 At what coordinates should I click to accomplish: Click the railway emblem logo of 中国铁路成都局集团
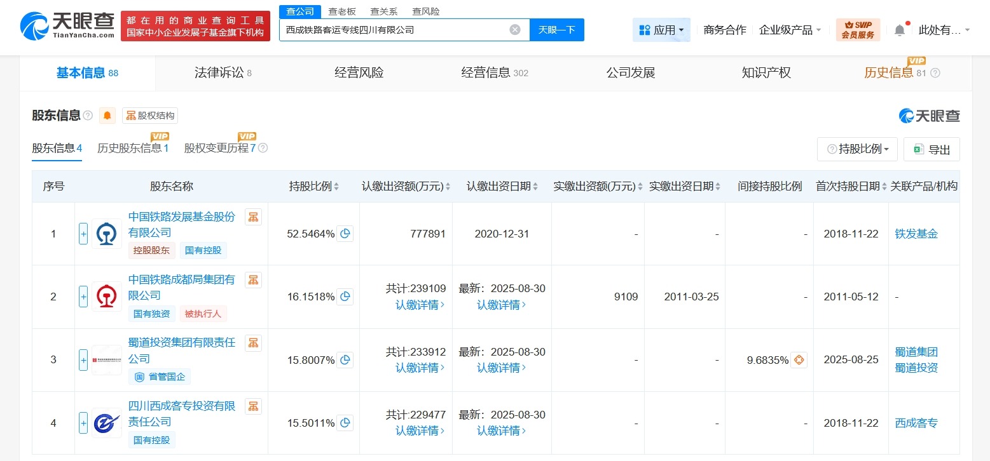106,296
